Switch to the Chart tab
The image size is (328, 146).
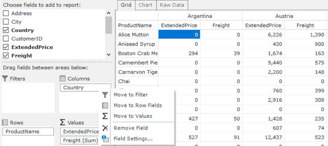coord(145,5)
